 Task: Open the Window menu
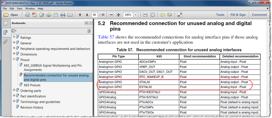[30, 8]
